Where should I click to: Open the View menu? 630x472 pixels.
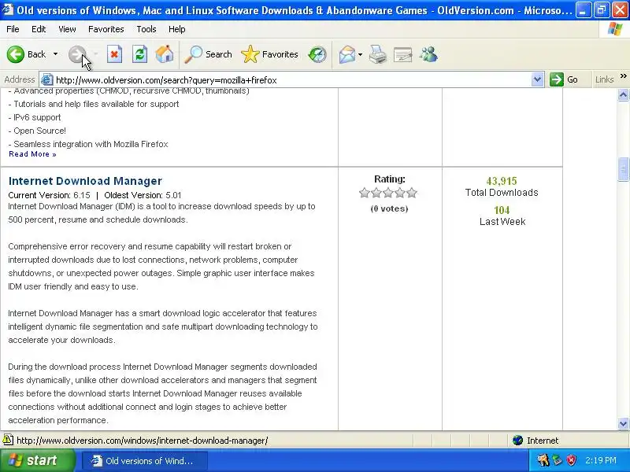tap(67, 29)
